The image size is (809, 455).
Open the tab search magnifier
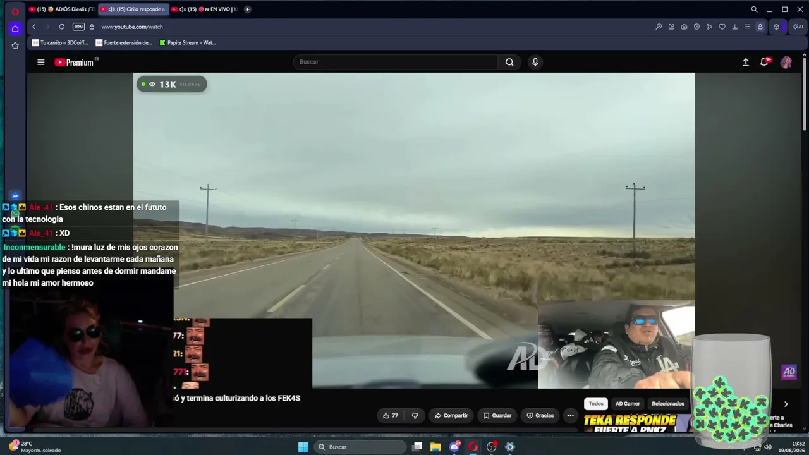pyautogui.click(x=754, y=9)
